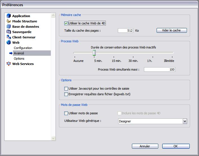Viewport: 199px width, 156px height.
Task: Click the inactive process duration slider handle
Action: pyautogui.click(x=95, y=53)
